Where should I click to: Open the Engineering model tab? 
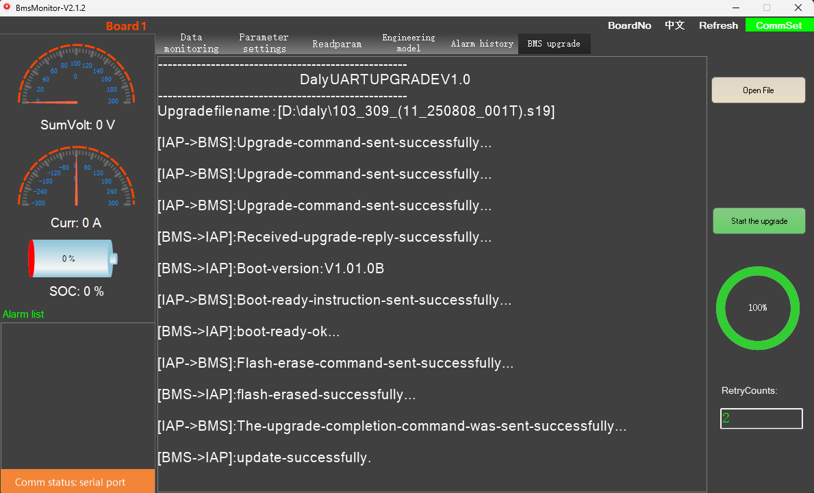coord(408,43)
